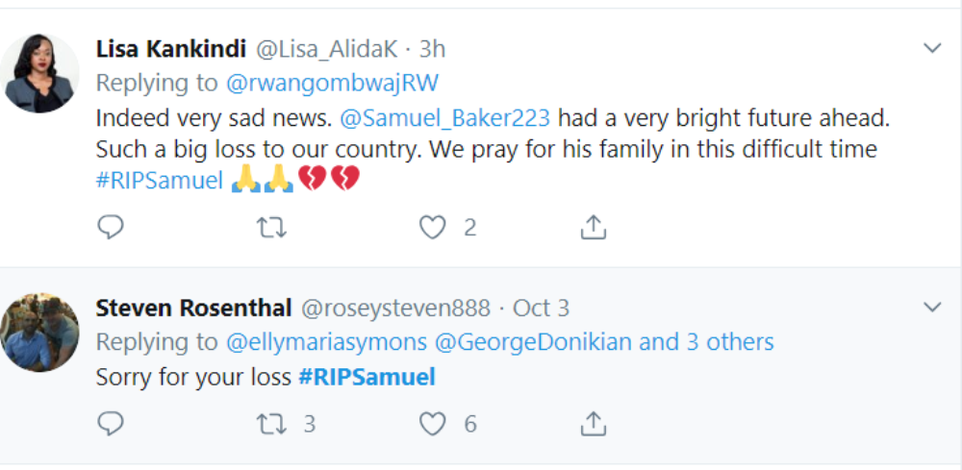962x470 pixels.
Task: Click the Steven Rosenthal display name
Action: click(x=193, y=308)
